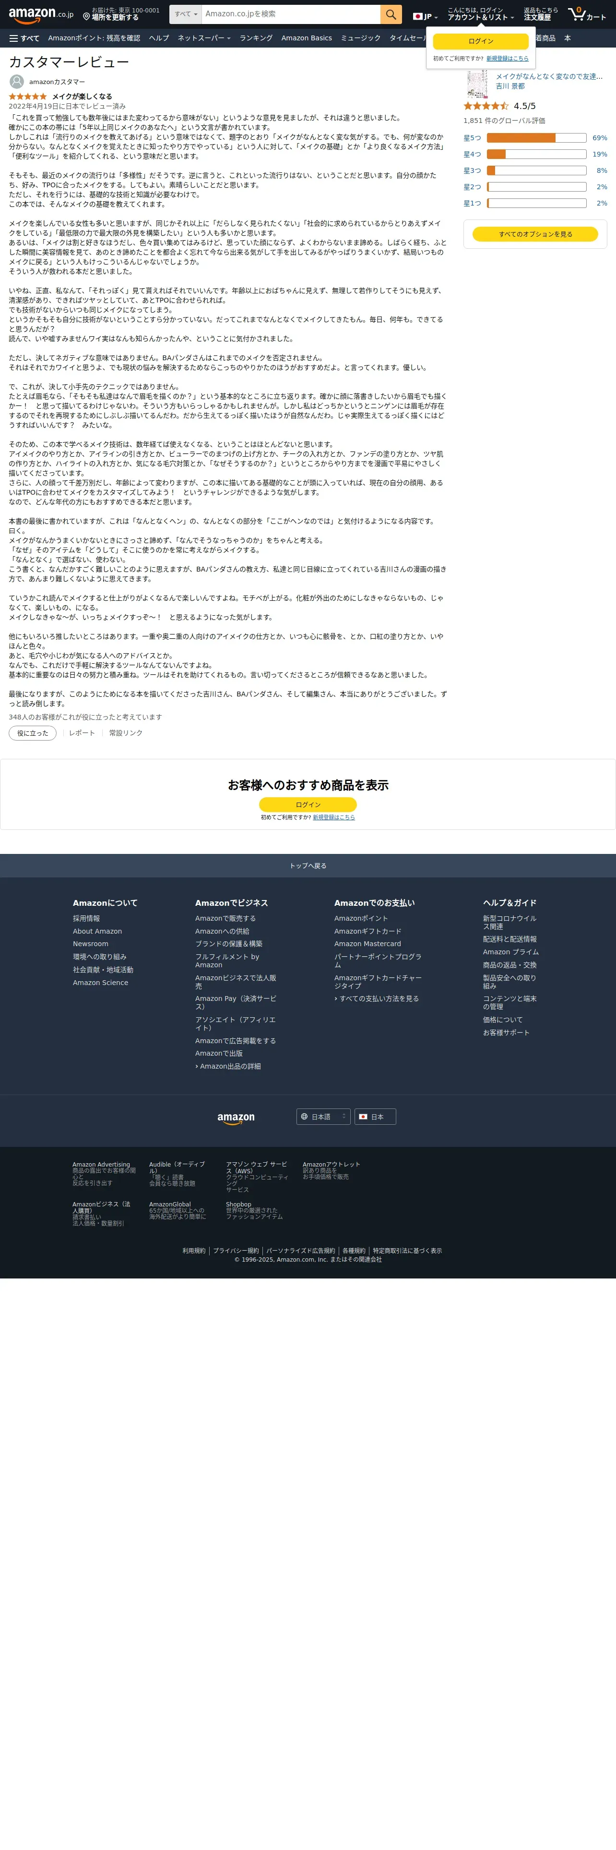Click ログイン button in recommendations section

308,804
